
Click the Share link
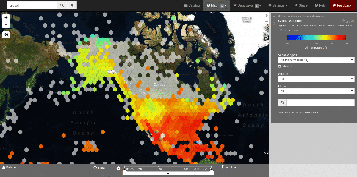pos(301,5)
